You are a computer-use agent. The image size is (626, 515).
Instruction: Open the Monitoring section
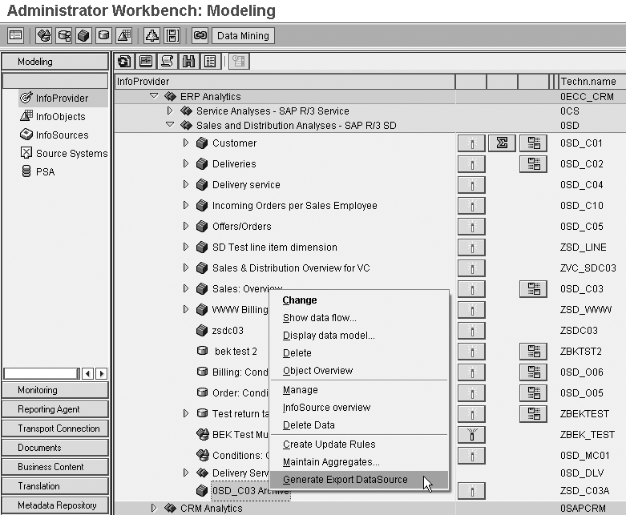coord(55,390)
